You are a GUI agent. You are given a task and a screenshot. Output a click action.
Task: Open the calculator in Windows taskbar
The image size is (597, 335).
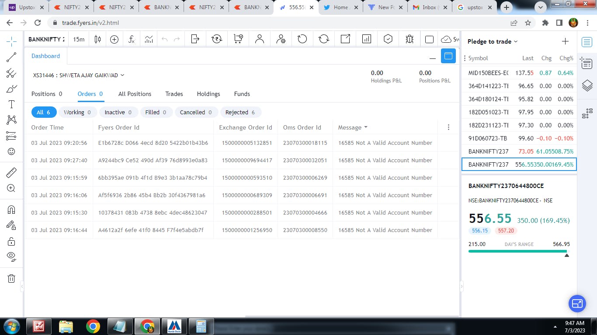tap(201, 326)
